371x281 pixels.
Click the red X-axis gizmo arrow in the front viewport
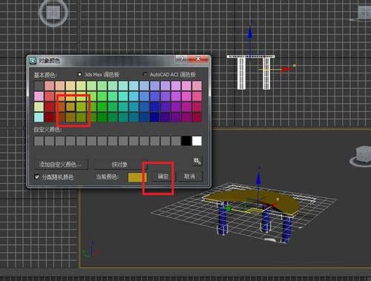[x=286, y=69]
